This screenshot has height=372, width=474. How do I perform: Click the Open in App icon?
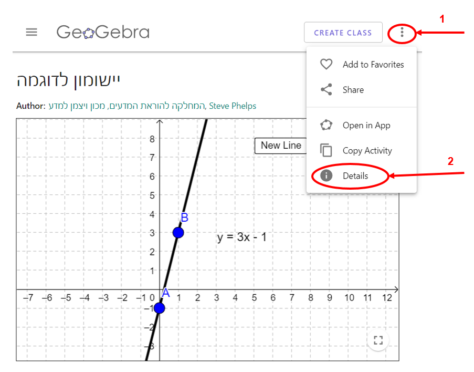326,126
